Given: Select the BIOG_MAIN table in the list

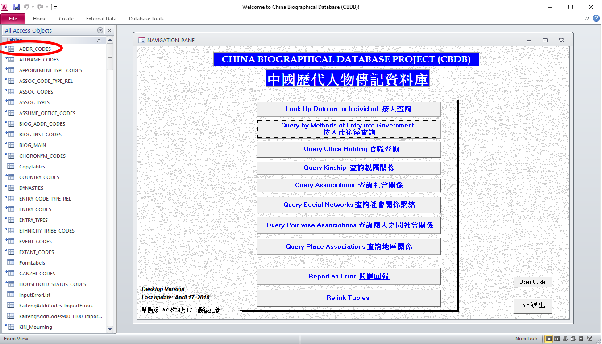Looking at the screenshot, I should [33, 145].
